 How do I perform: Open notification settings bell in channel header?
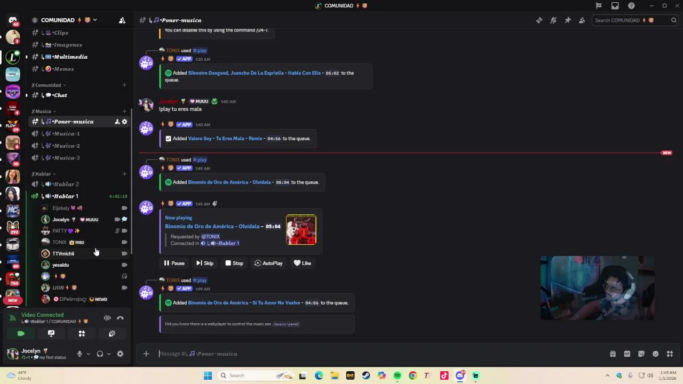[x=553, y=20]
